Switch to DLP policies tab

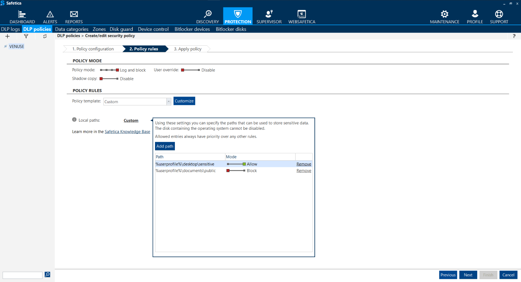pos(37,29)
